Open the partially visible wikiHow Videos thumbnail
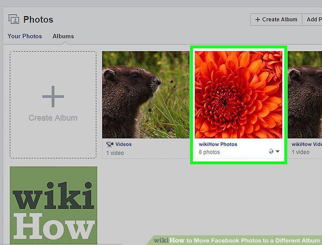Screen dimensions: 322x245 [305, 94]
